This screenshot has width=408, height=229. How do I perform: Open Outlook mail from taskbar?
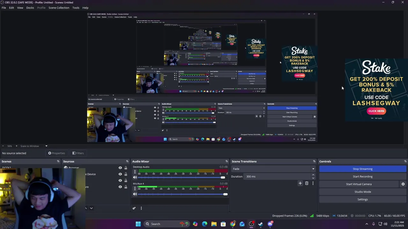point(242,224)
